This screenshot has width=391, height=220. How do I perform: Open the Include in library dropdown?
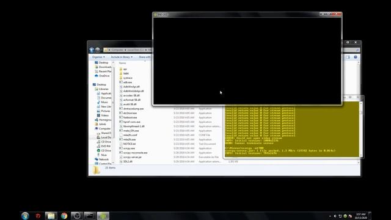pos(122,57)
